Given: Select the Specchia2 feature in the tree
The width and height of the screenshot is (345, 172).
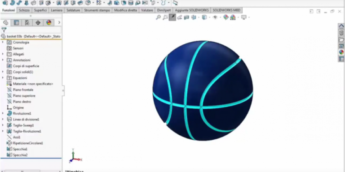Looking at the screenshot, I should 20,155.
